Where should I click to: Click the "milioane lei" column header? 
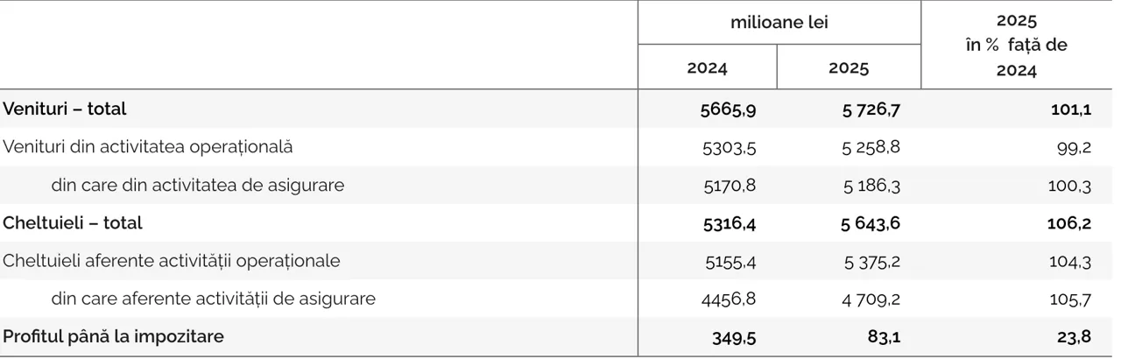779,23
